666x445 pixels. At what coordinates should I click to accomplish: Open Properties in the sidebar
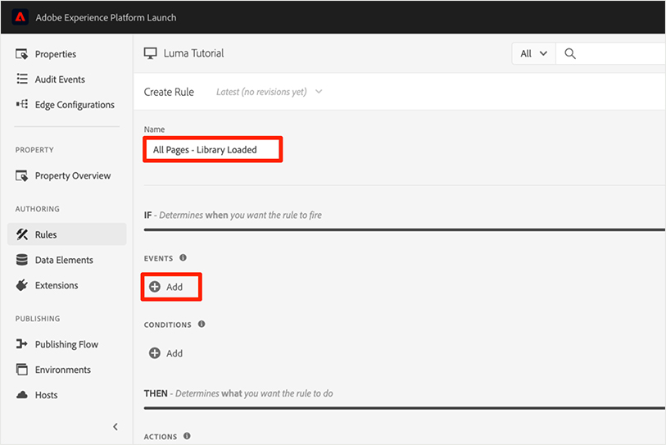[x=56, y=54]
